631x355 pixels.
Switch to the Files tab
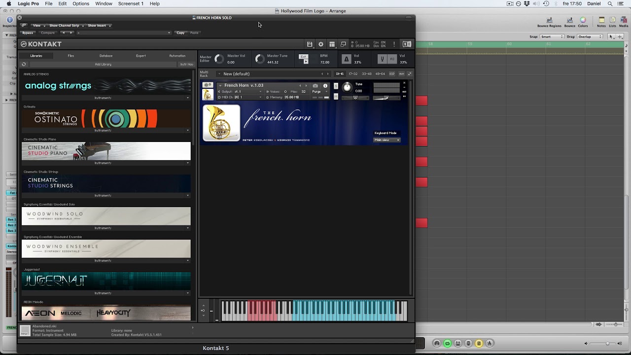(71, 56)
